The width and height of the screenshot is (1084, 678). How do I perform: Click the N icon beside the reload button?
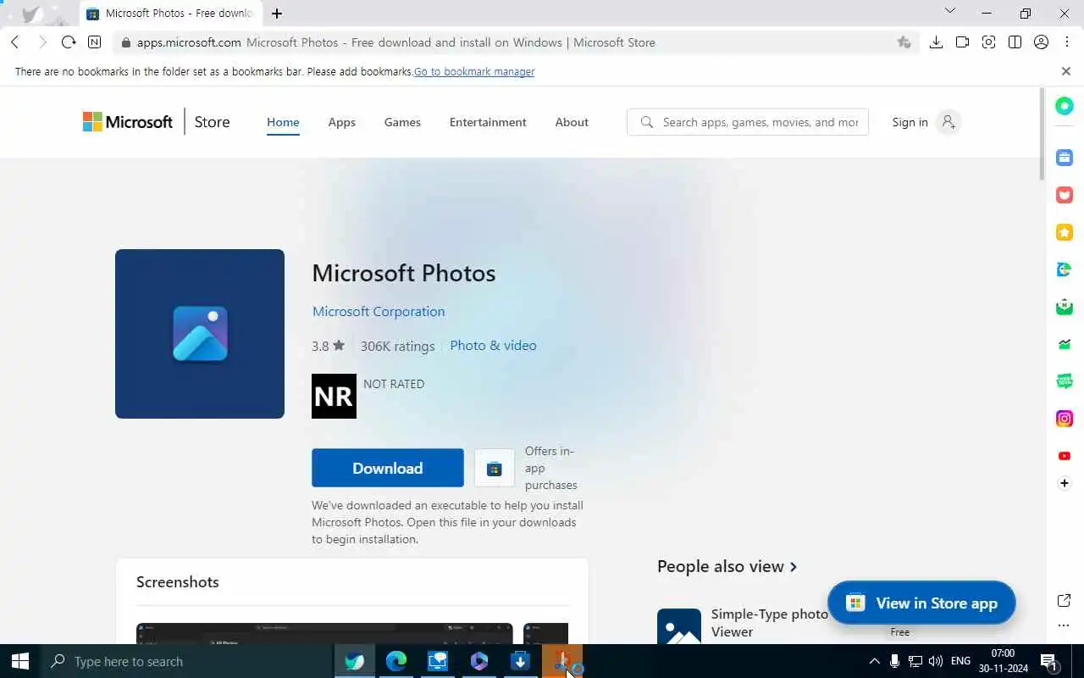(x=94, y=42)
